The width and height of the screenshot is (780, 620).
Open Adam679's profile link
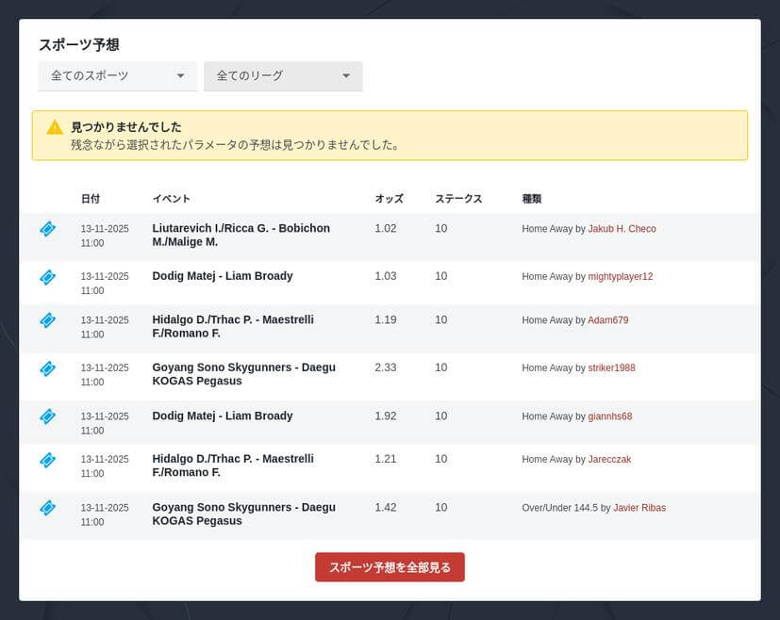[606, 319]
